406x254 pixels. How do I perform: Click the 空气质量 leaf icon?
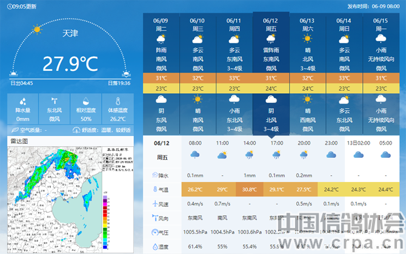tap(15, 130)
